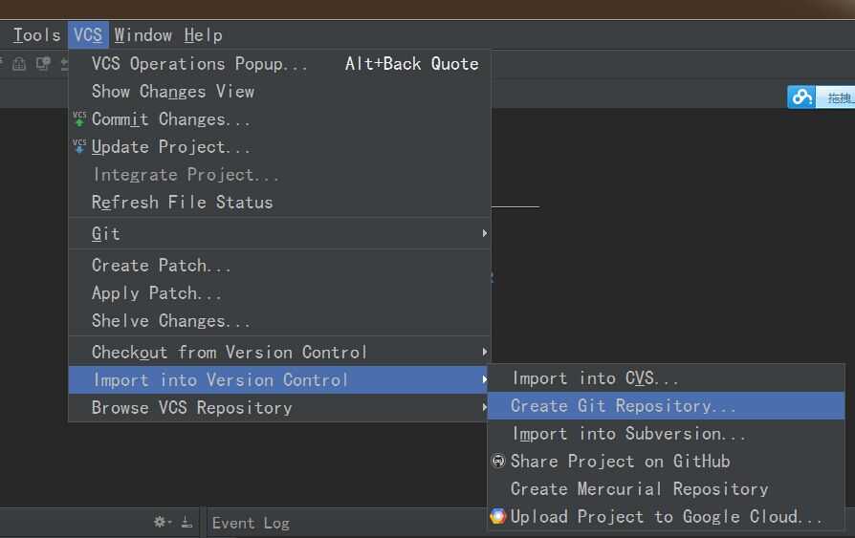
Task: Click Show Changes View
Action: [x=173, y=92]
